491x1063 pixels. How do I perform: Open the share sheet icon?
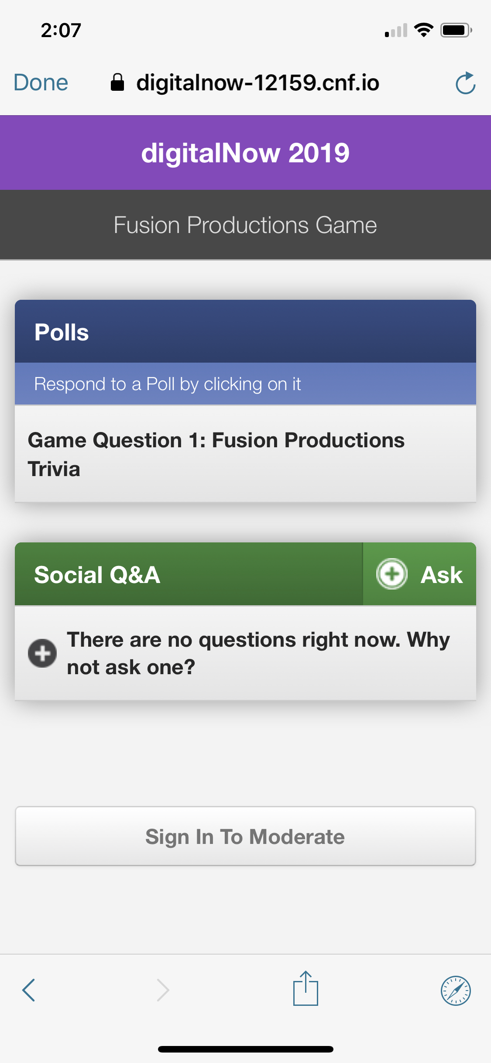[x=306, y=989]
